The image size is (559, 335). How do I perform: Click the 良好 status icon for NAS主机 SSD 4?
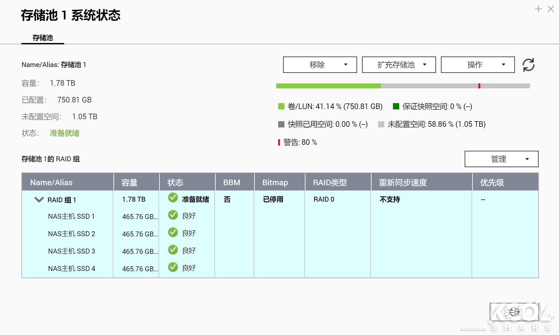point(173,268)
